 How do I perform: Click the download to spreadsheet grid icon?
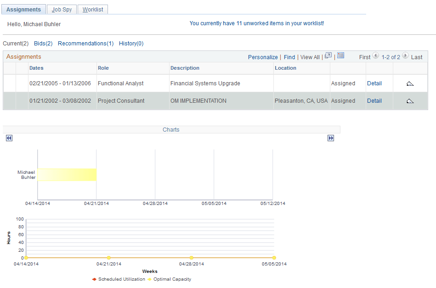(340, 55)
